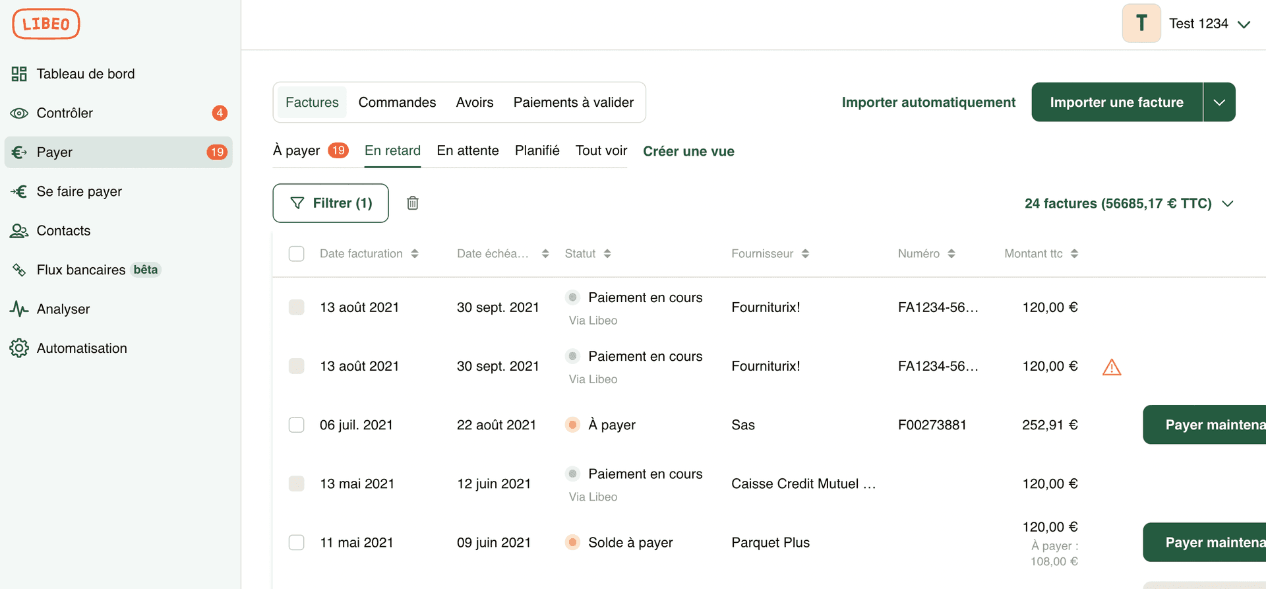1266x589 pixels.
Task: Click Payer maintenant for Sas invoice
Action: (1205, 425)
